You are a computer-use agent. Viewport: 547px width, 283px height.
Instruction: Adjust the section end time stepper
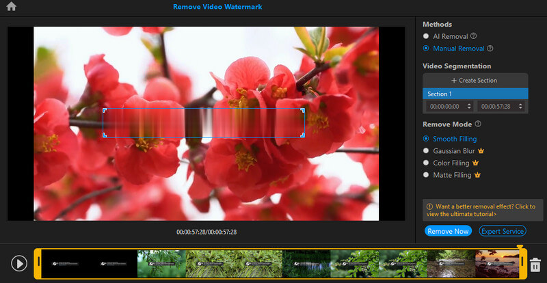click(x=521, y=107)
